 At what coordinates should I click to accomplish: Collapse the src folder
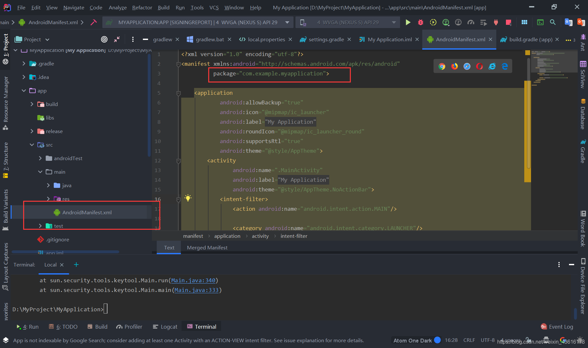(32, 145)
